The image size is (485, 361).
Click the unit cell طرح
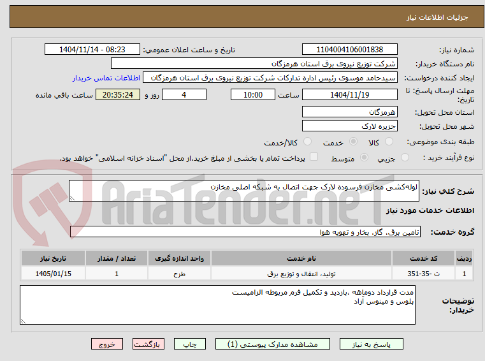coord(179,274)
